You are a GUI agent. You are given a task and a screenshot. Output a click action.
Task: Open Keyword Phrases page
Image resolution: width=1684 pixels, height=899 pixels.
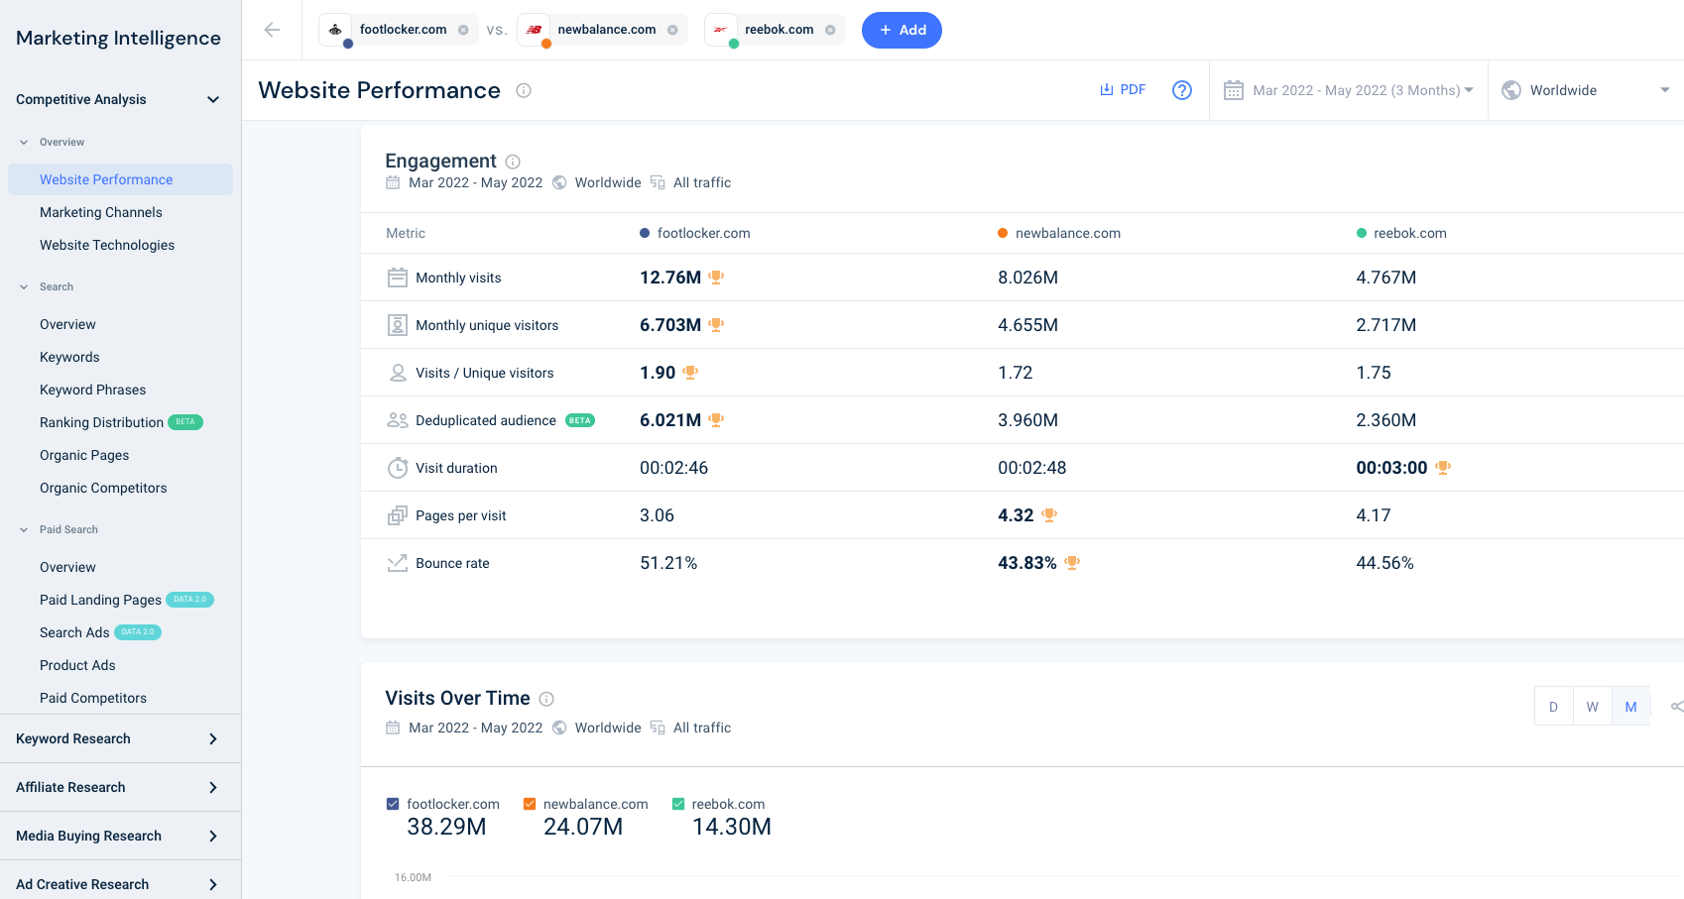coord(93,390)
